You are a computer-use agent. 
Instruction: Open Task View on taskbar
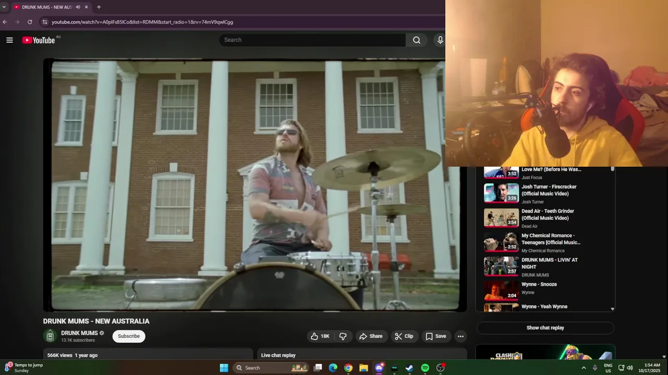coord(318,368)
